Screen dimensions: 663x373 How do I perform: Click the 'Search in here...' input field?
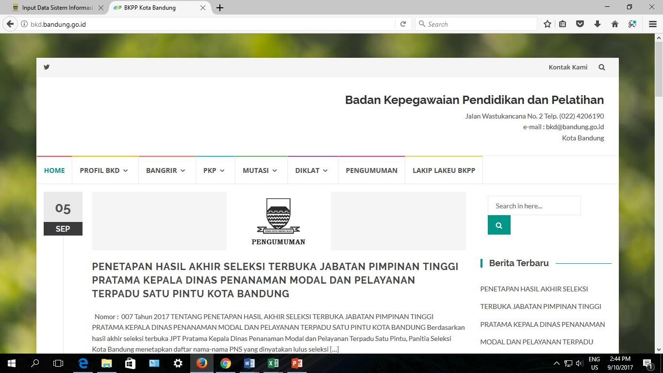tap(534, 206)
